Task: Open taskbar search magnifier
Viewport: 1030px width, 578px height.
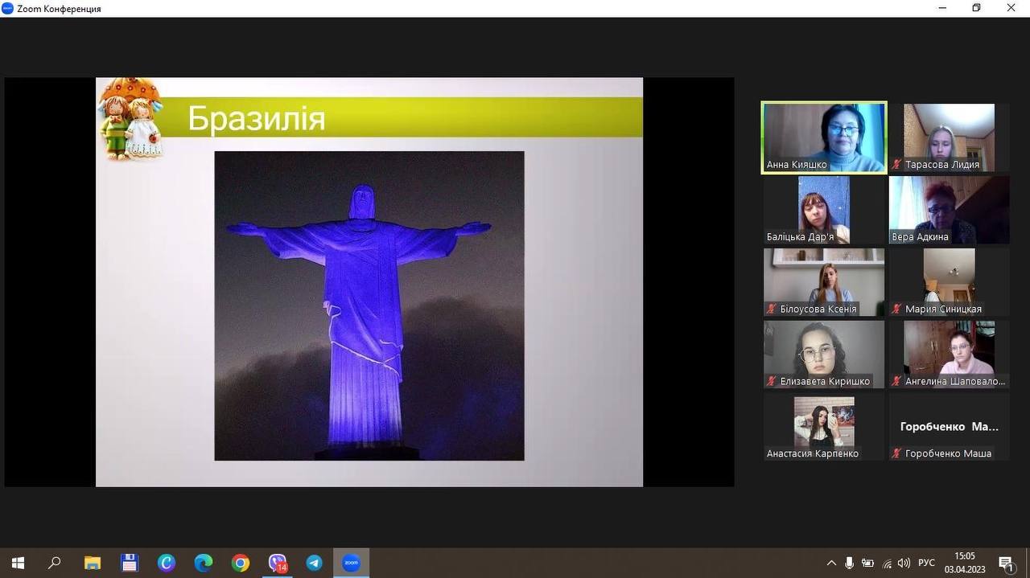Action: pos(55,563)
